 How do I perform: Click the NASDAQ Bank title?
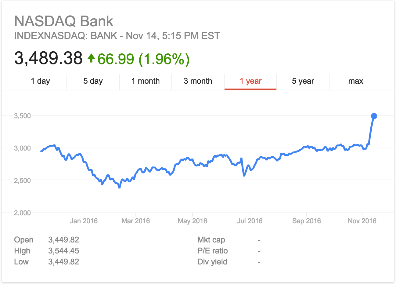[64, 21]
